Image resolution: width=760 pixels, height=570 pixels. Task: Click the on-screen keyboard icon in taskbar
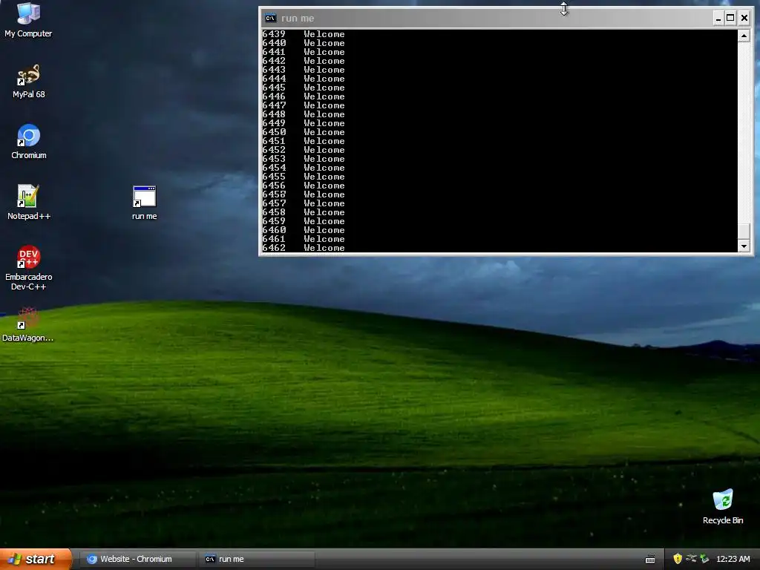point(650,560)
